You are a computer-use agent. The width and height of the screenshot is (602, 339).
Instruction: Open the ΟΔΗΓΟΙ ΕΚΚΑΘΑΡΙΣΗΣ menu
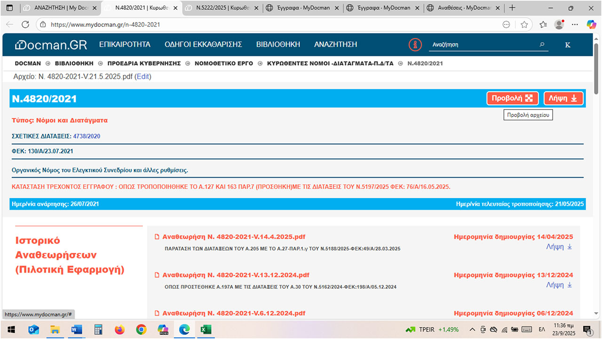(203, 45)
